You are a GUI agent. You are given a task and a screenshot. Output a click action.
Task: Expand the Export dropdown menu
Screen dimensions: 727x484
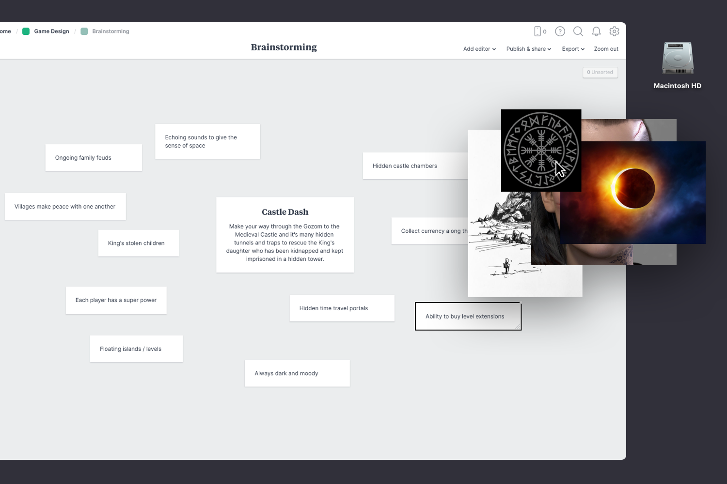572,49
